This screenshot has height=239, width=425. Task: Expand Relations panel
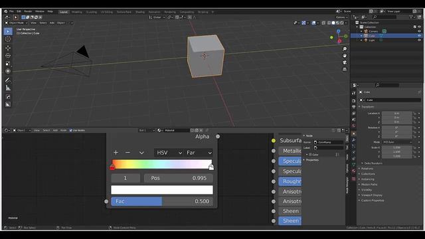click(367, 169)
